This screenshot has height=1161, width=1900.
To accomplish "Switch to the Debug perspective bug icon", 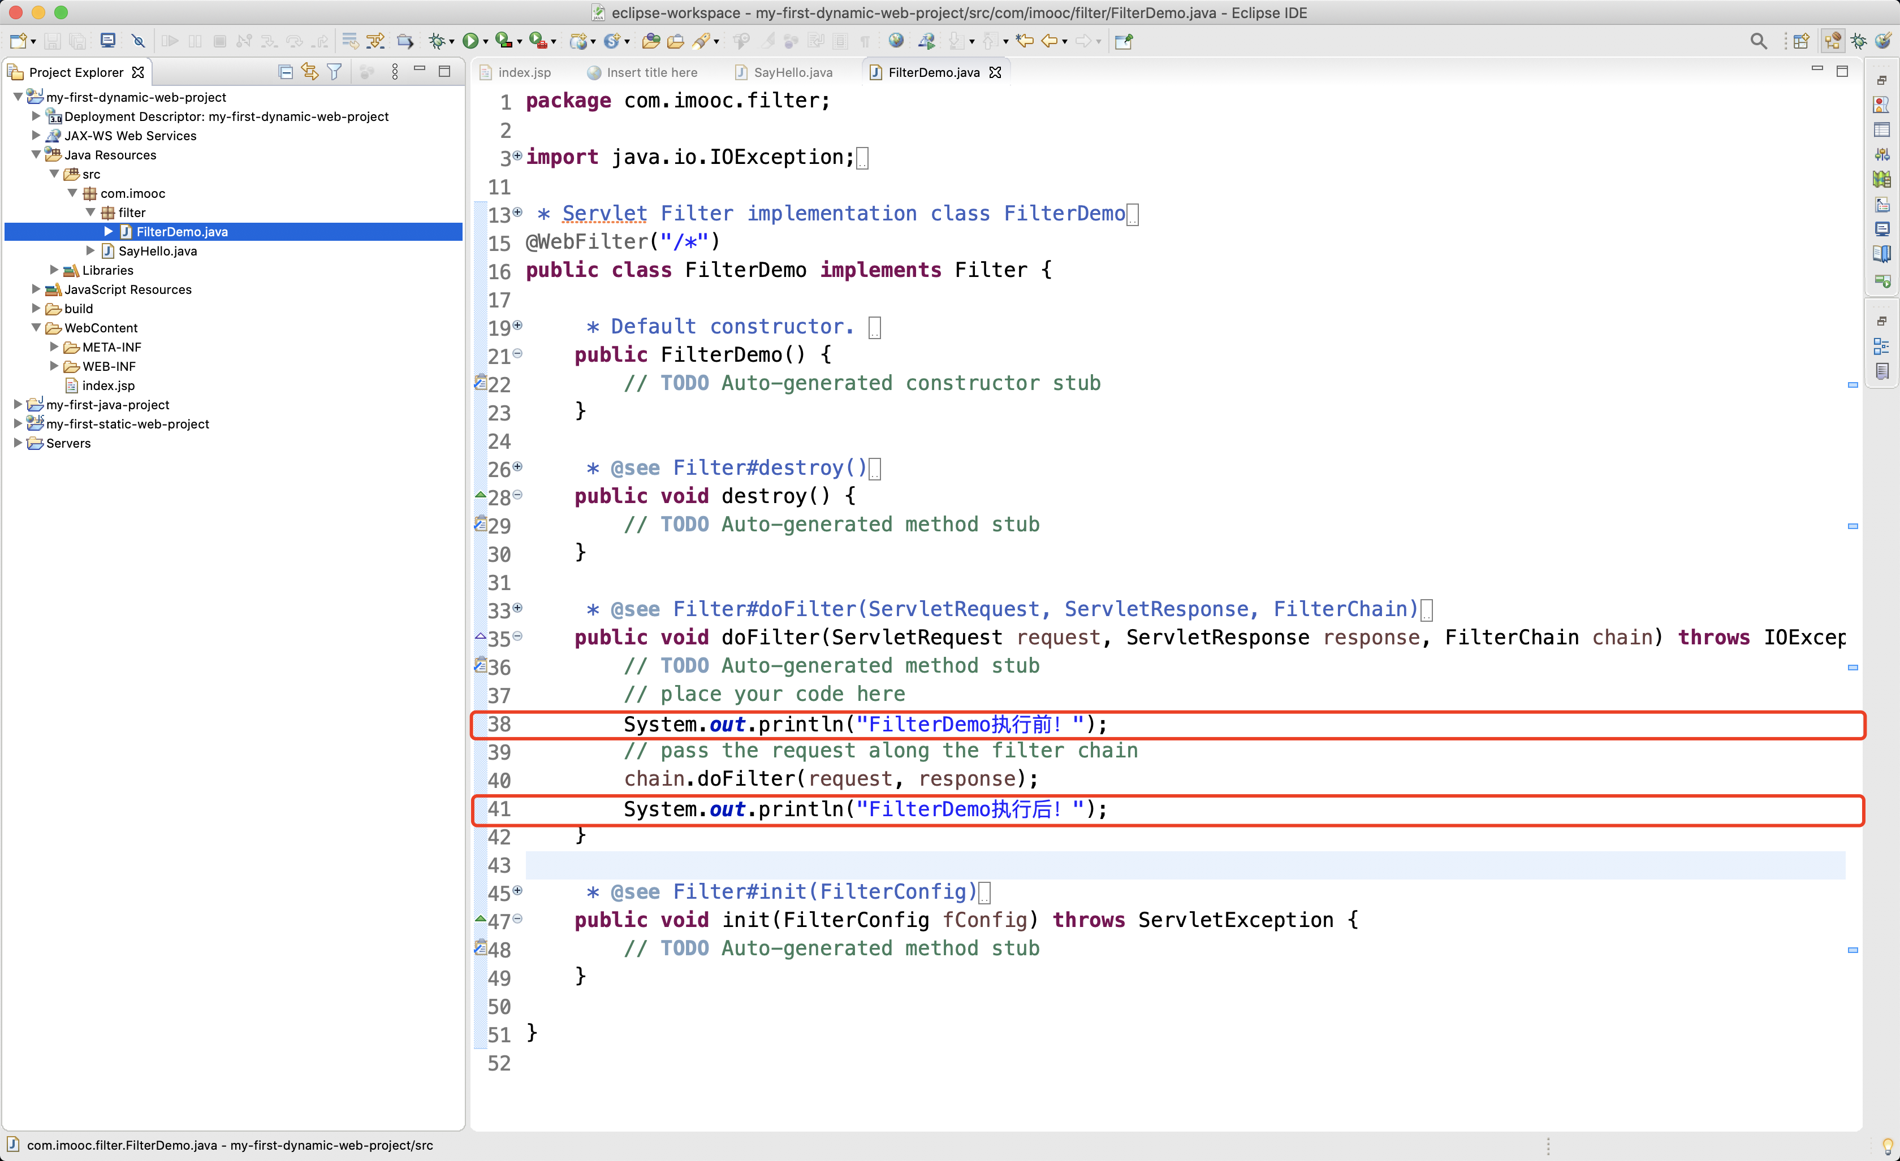I will coord(1858,41).
